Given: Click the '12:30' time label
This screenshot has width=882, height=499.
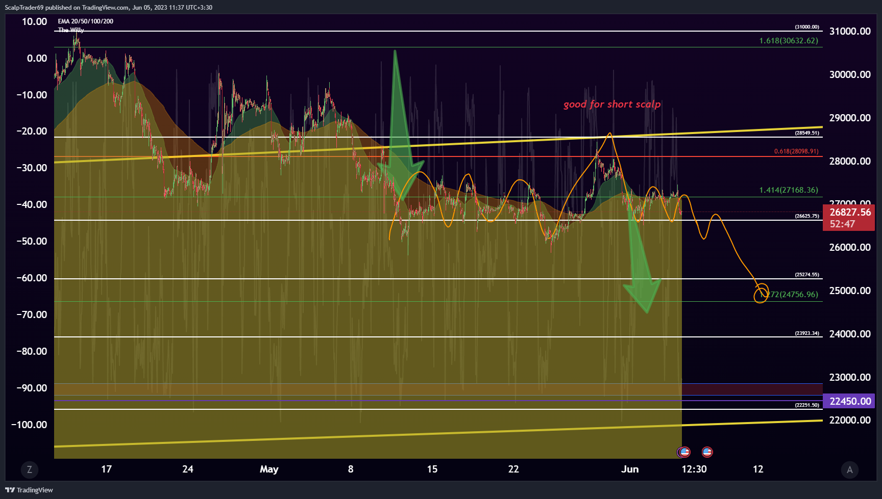Looking at the screenshot, I should 694,469.
